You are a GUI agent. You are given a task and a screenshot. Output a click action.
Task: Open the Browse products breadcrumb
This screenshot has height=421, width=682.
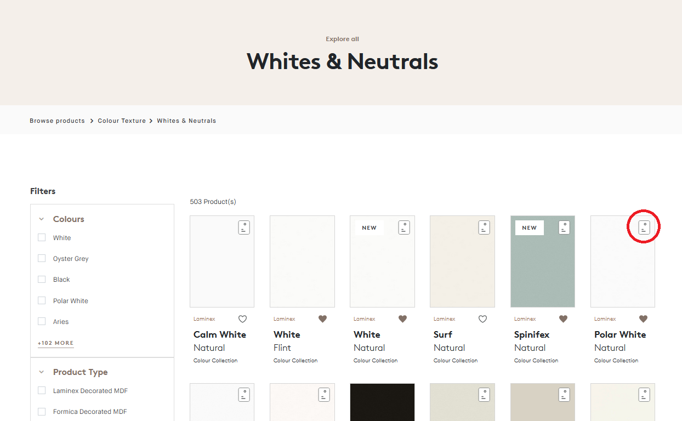(57, 121)
